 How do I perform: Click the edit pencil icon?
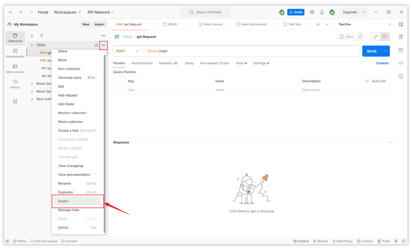pos(375,37)
